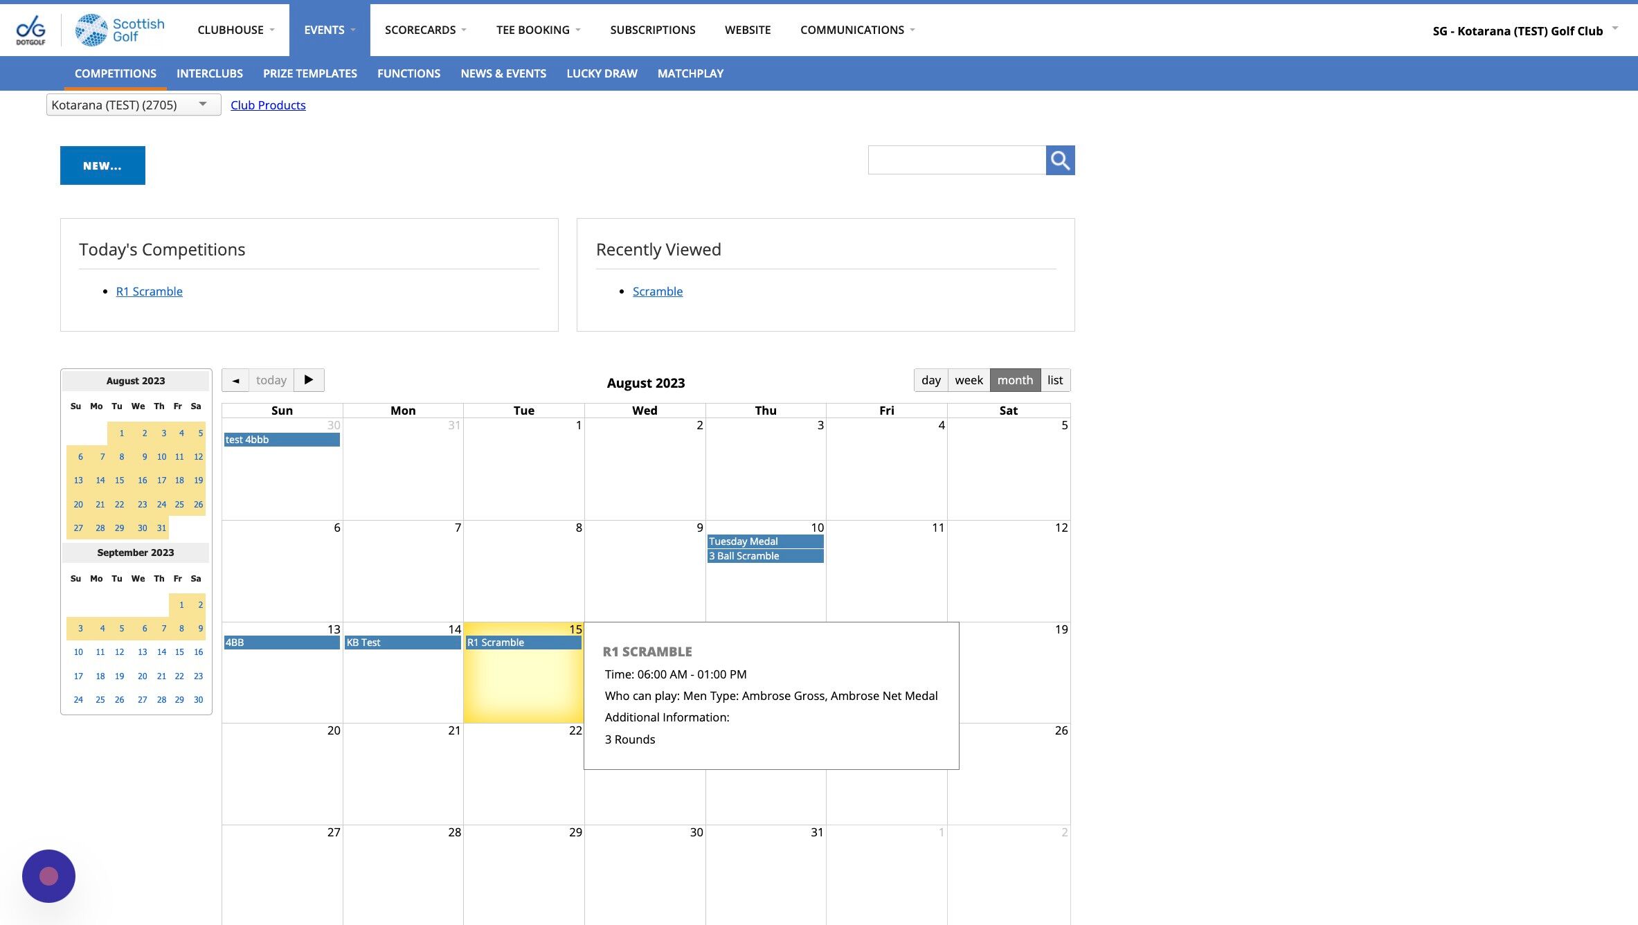Viewport: 1638px width, 925px height.
Task: Switch calendar to list view
Action: (1054, 380)
